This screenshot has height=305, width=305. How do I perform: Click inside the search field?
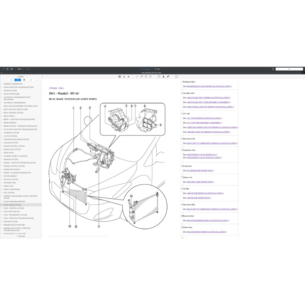pyautogui.click(x=290, y=69)
